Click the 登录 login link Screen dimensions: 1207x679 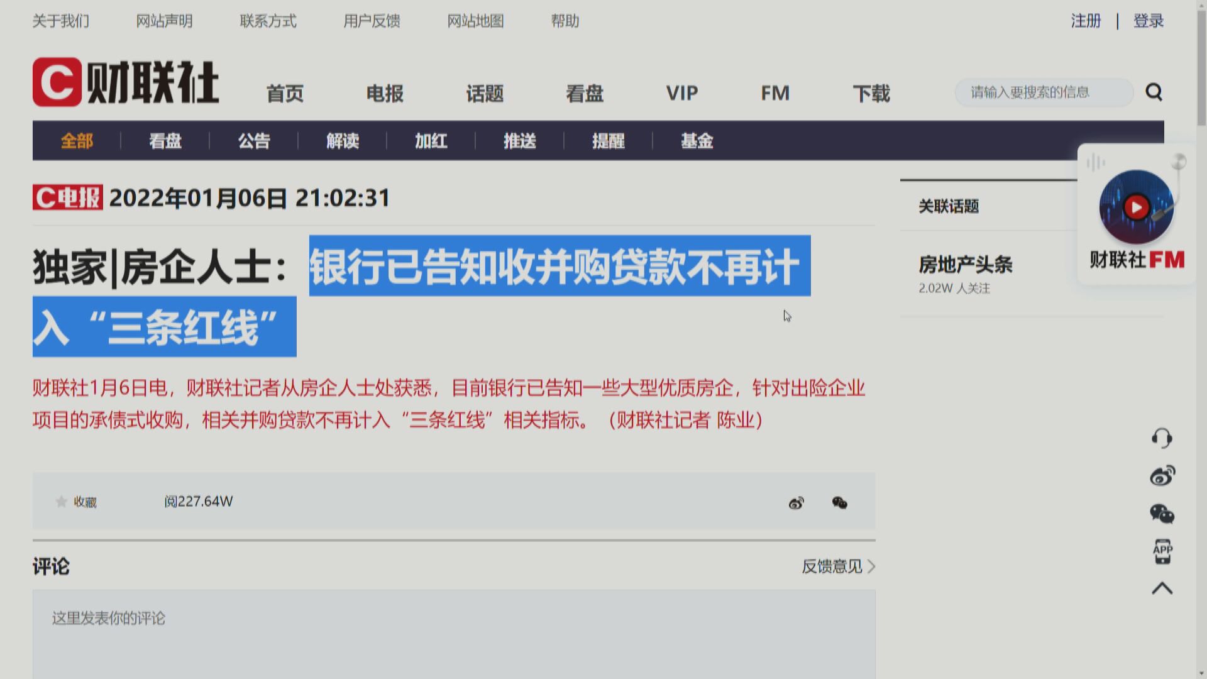pyautogui.click(x=1149, y=21)
